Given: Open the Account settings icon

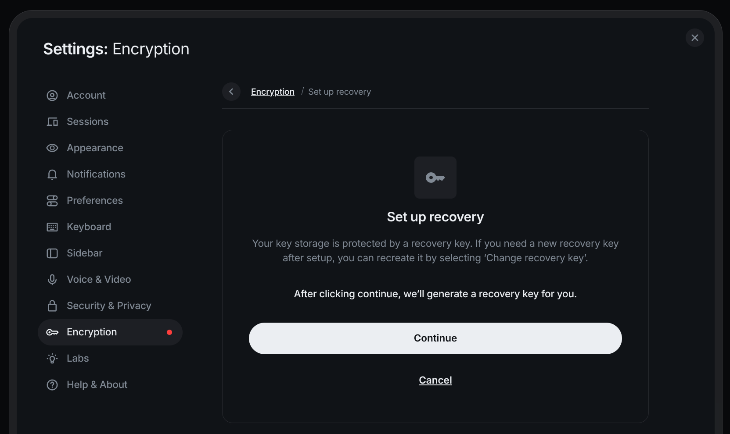Looking at the screenshot, I should [x=52, y=95].
